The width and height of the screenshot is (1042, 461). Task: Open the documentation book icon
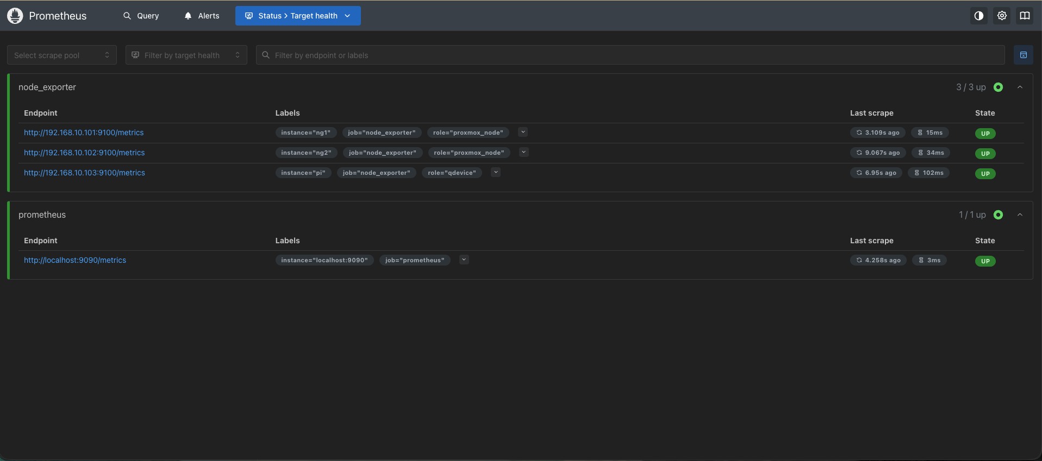(1025, 16)
